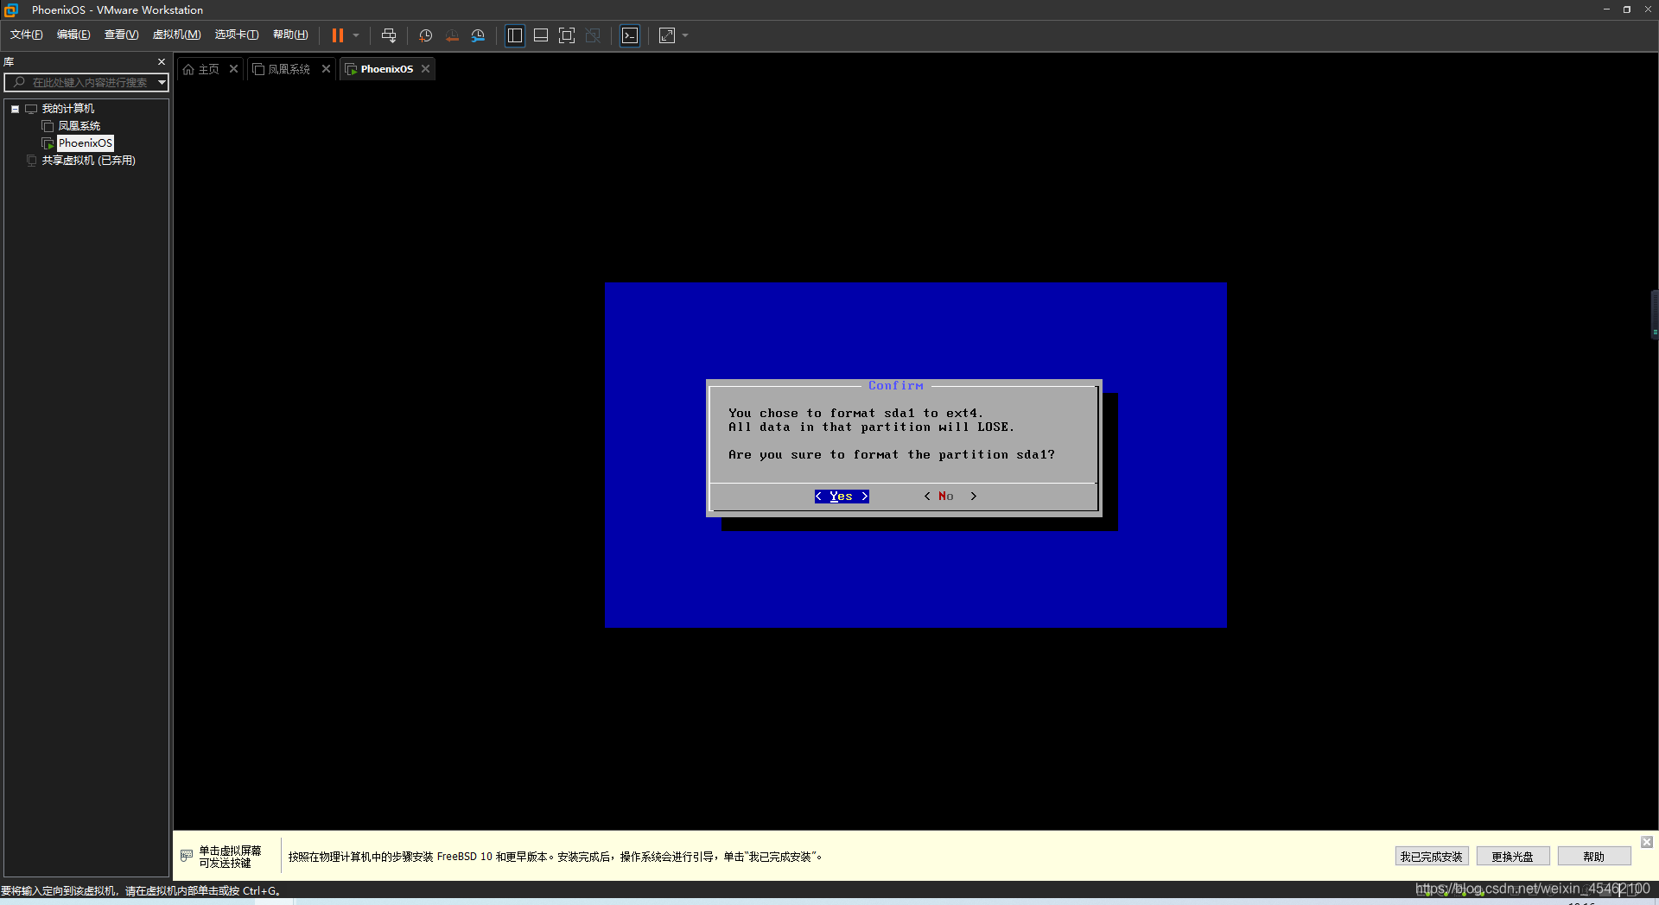Open the 查看(V) menu
The height and width of the screenshot is (905, 1659).
121,35
